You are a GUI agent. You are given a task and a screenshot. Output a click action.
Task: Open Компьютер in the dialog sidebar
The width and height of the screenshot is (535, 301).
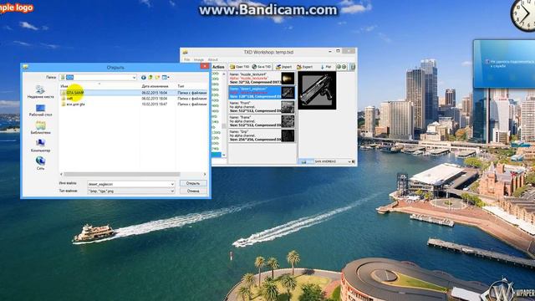pyautogui.click(x=40, y=145)
